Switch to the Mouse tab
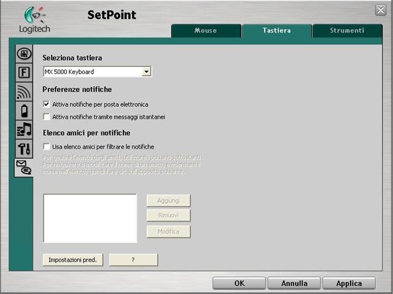The image size is (393, 294). pos(206,31)
